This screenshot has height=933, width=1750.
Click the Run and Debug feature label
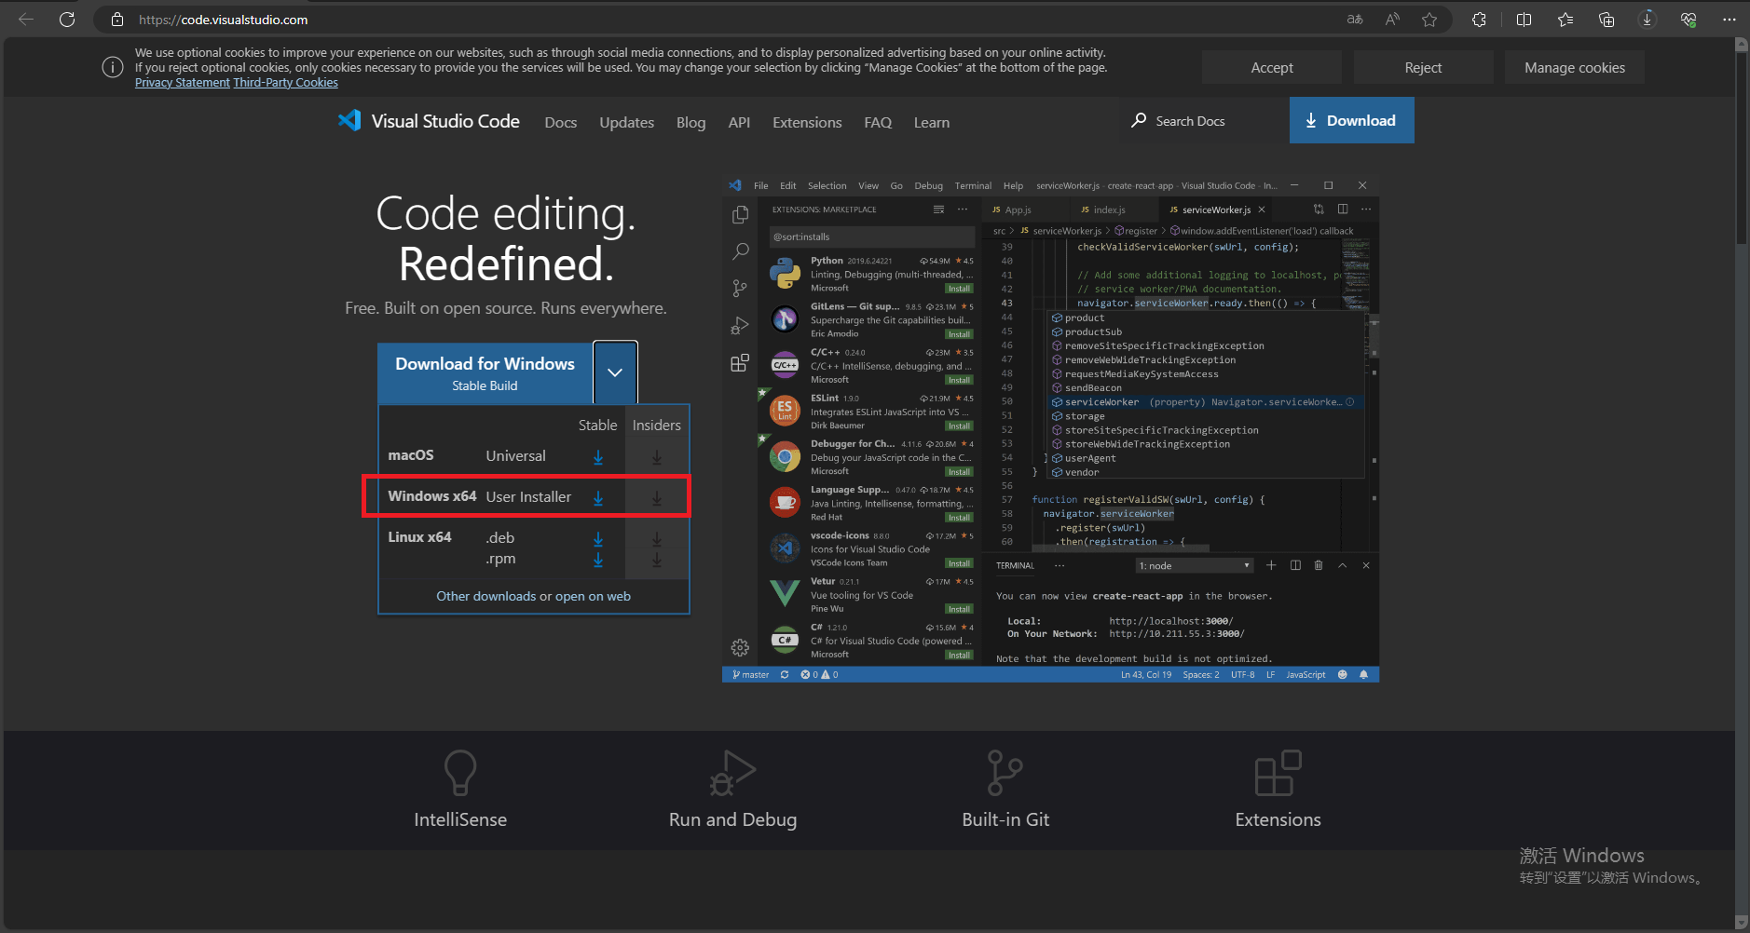coord(732,819)
